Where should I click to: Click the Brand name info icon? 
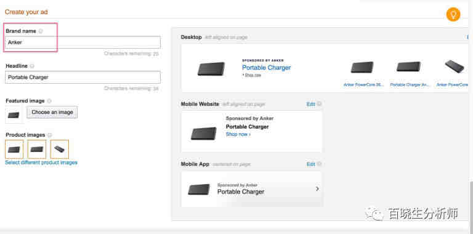[41, 31]
